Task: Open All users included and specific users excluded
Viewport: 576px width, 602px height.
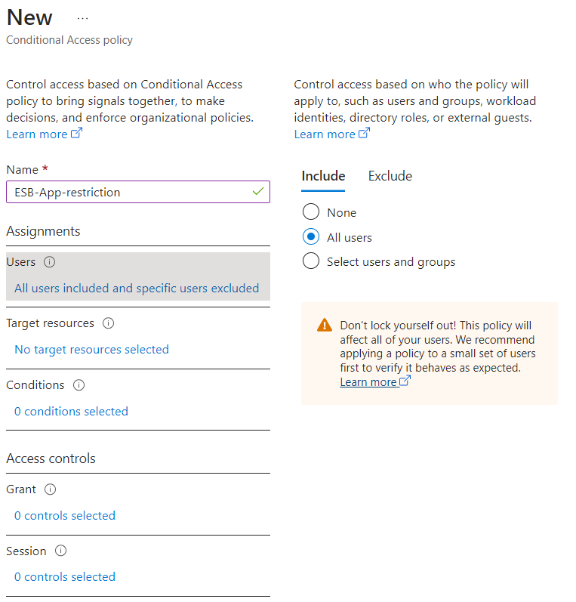Action: point(137,289)
